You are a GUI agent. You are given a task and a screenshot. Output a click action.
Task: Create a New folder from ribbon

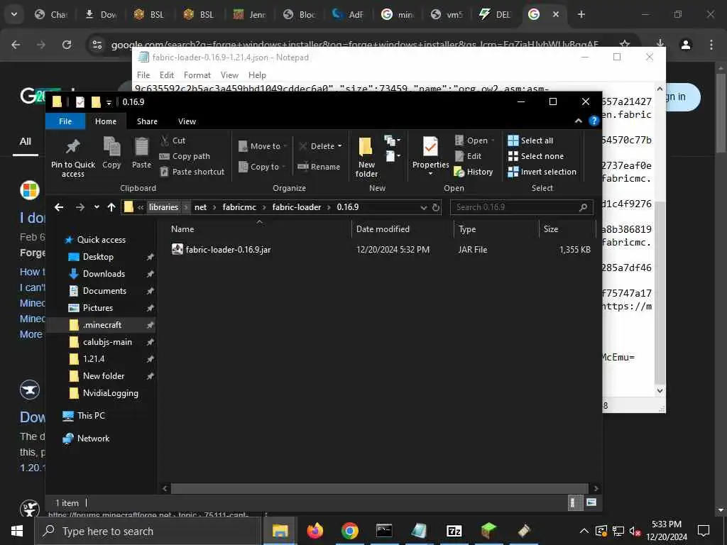[366, 158]
